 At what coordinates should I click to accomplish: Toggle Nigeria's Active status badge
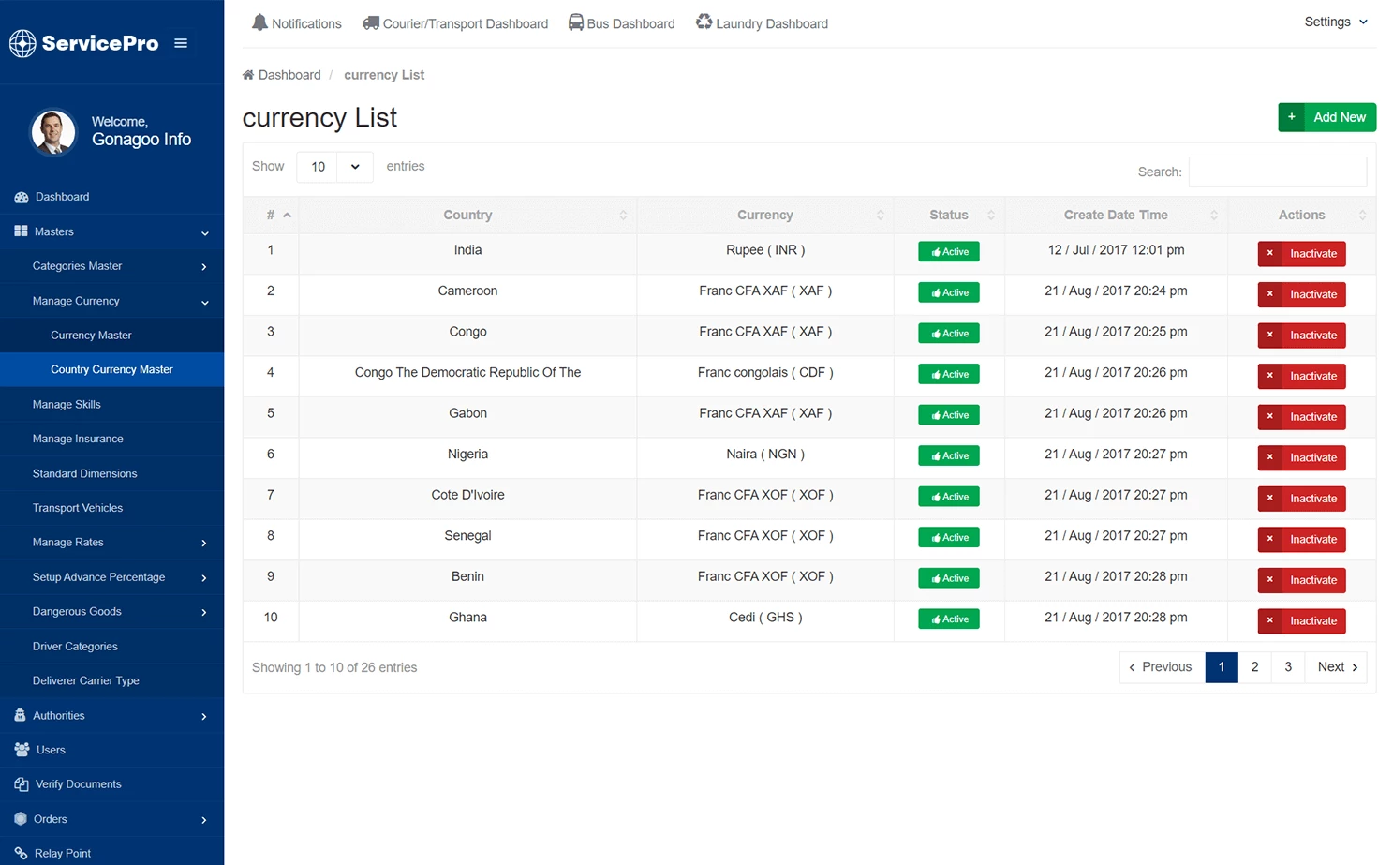948,455
